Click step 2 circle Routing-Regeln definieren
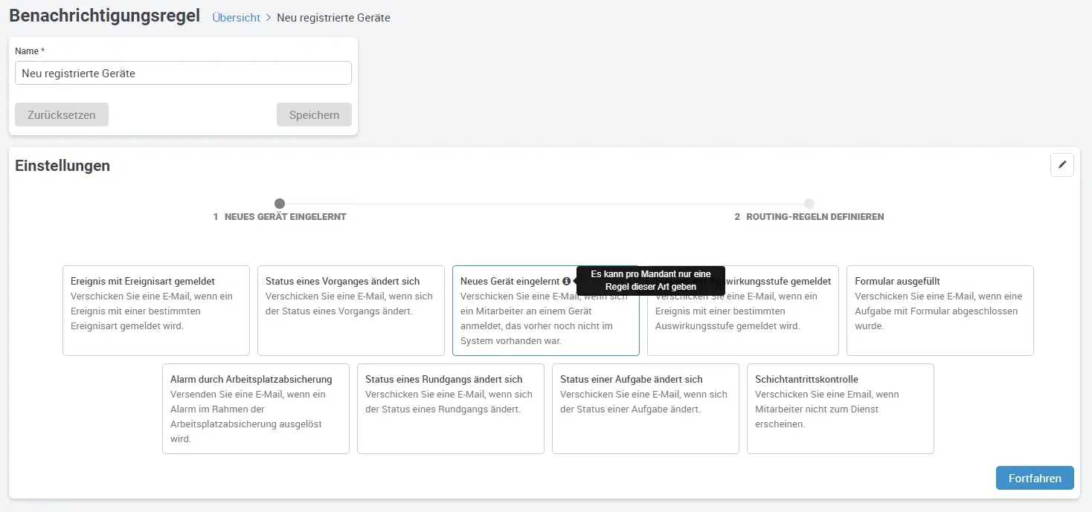 (x=809, y=204)
